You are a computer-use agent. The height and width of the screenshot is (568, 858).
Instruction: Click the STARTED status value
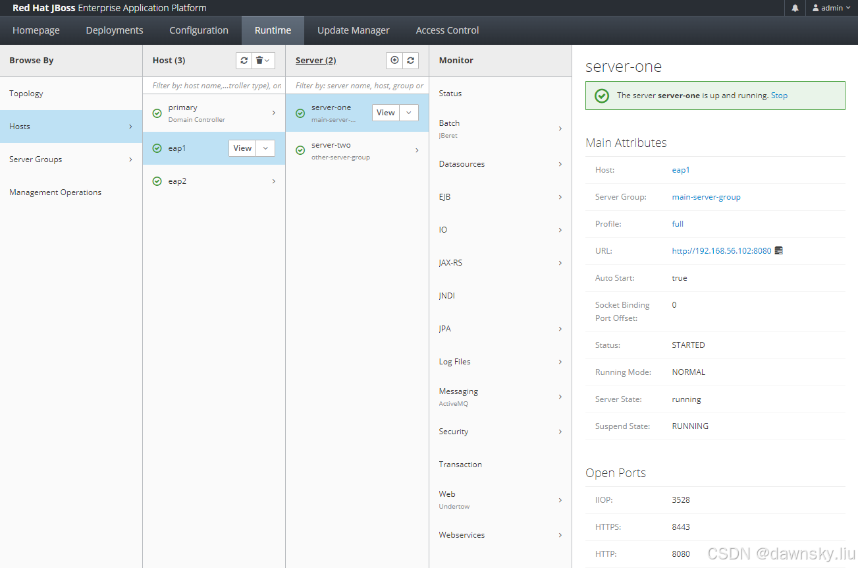[689, 345]
